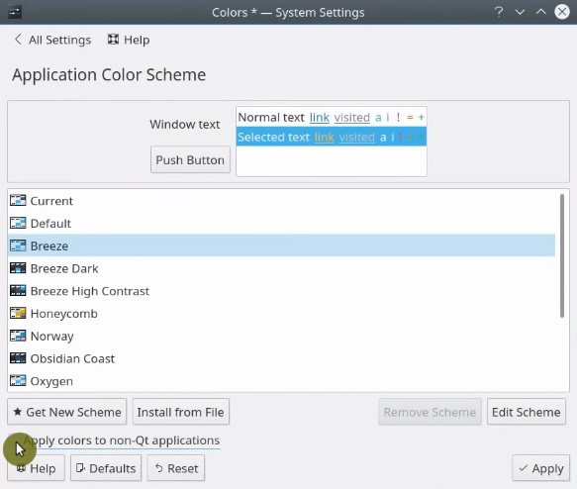Restore Defaults for color settings

[x=106, y=468]
